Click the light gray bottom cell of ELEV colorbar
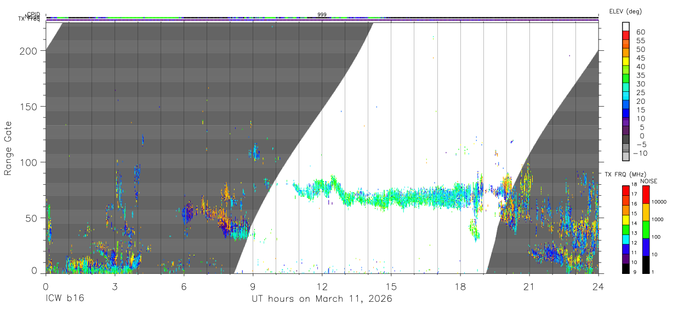673x310 pixels. tap(626, 156)
